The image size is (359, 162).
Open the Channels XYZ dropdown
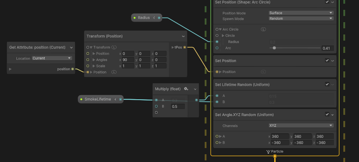point(301,125)
